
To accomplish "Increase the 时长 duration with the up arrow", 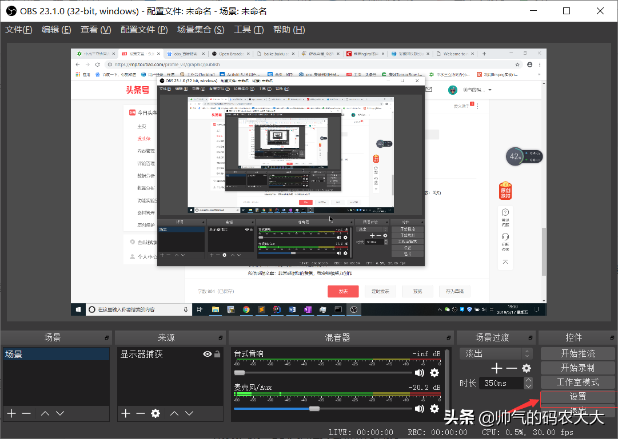I will click(529, 380).
